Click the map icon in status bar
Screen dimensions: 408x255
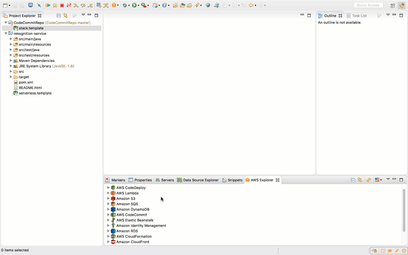[x=383, y=251]
